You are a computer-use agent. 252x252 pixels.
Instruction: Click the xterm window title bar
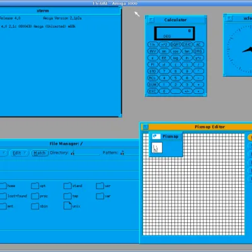(x=60, y=11)
